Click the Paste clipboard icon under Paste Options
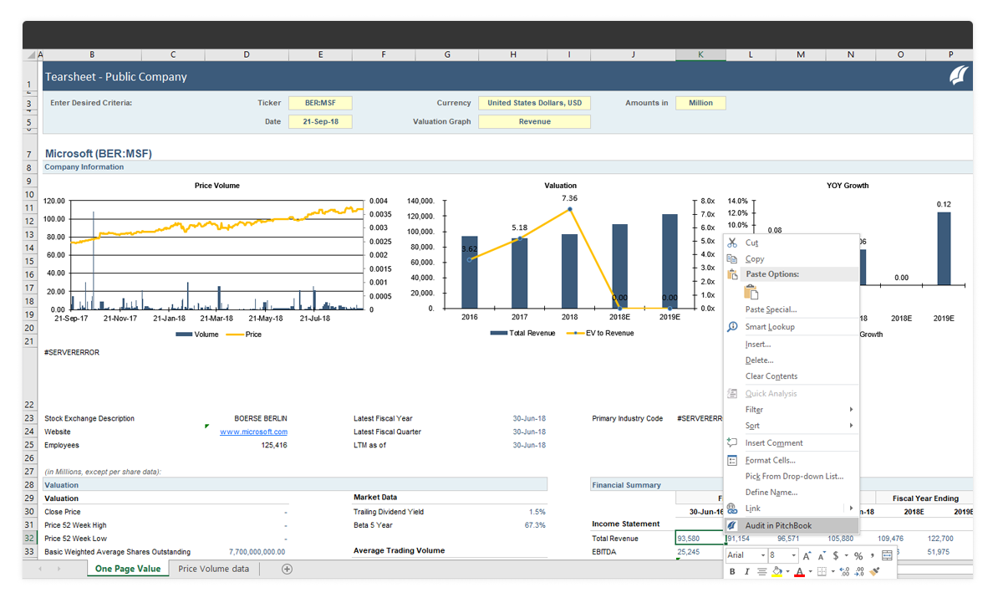Screen dimensions: 1003x603 coord(751,292)
